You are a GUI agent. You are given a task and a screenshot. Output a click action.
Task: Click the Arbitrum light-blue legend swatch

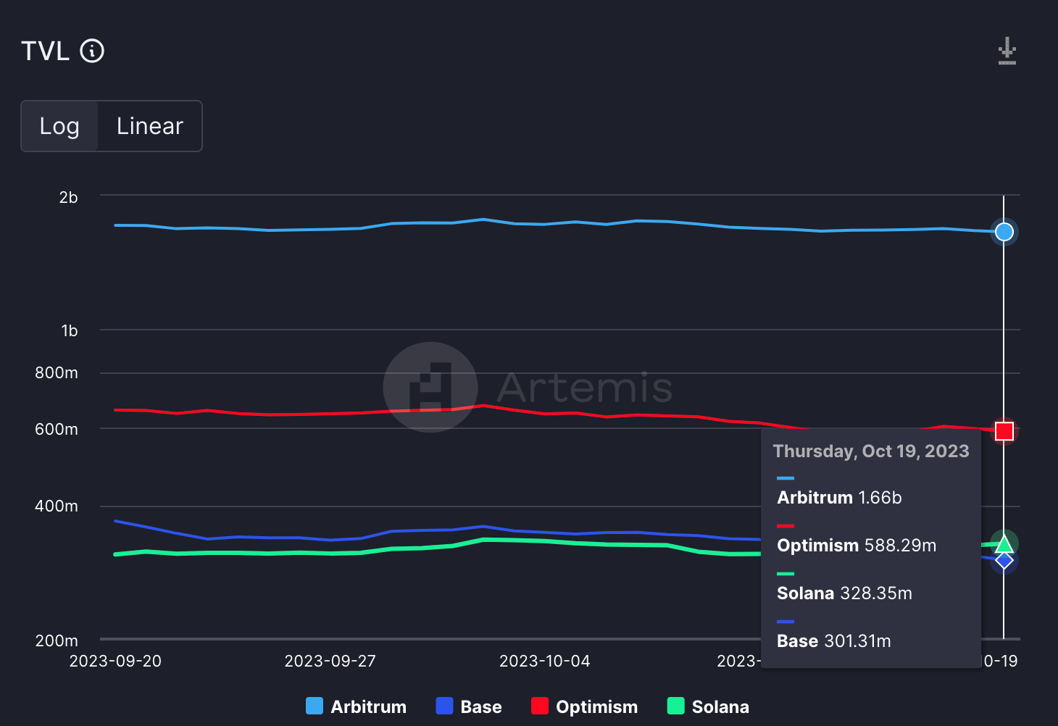[315, 706]
